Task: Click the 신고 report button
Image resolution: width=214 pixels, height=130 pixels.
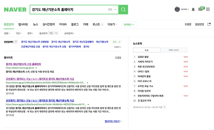Action: click(114, 42)
